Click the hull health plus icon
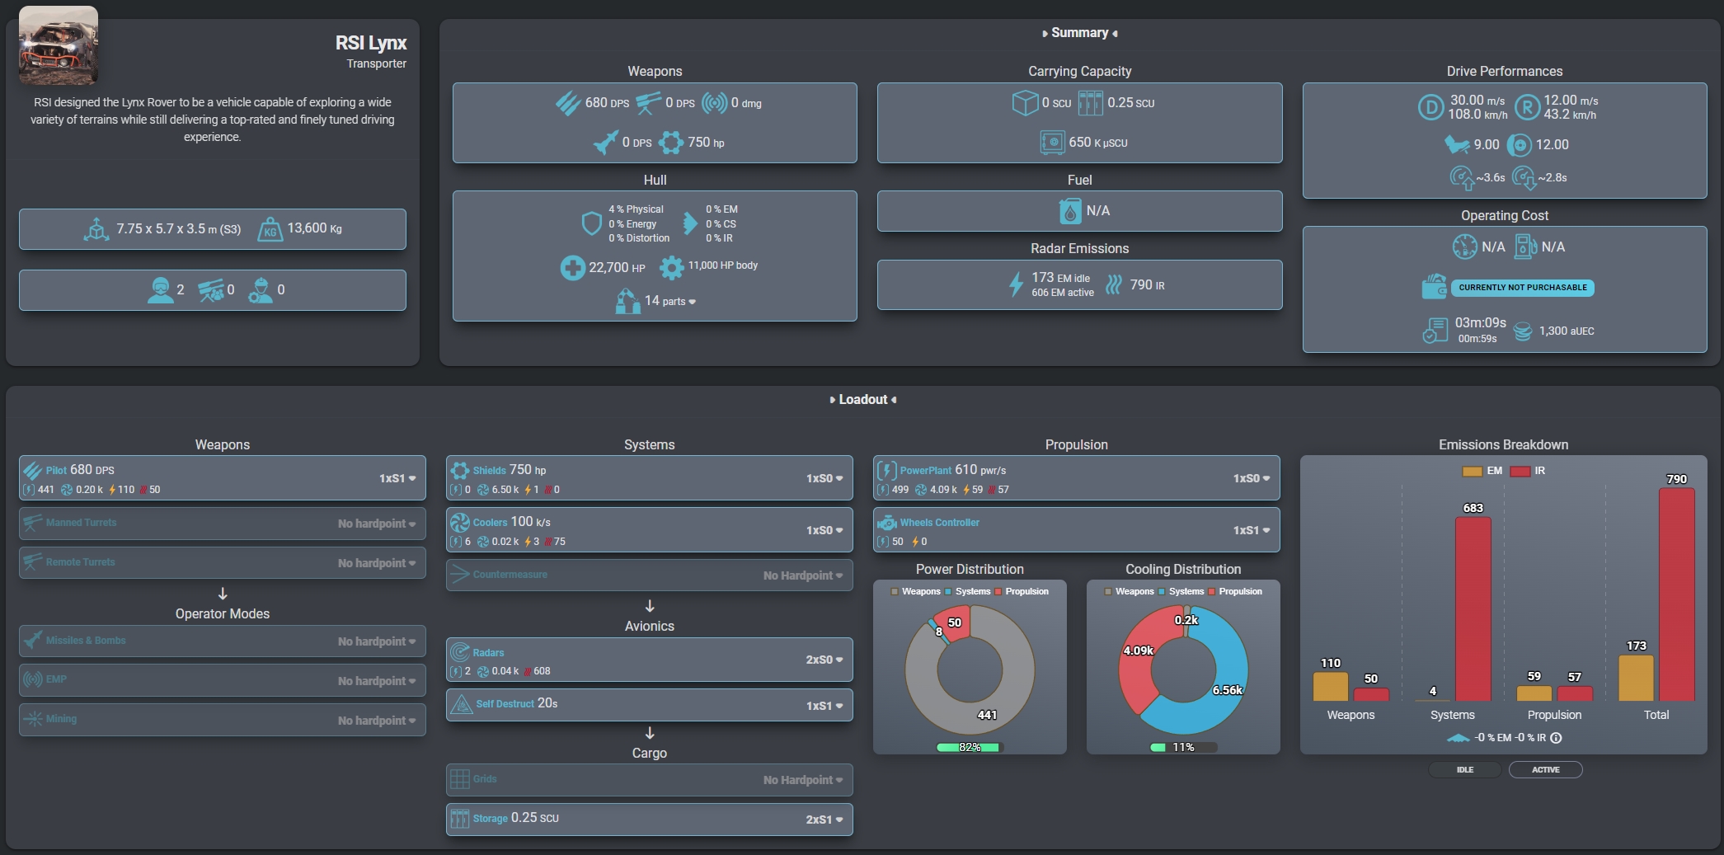Image resolution: width=1724 pixels, height=855 pixels. pyautogui.click(x=572, y=267)
